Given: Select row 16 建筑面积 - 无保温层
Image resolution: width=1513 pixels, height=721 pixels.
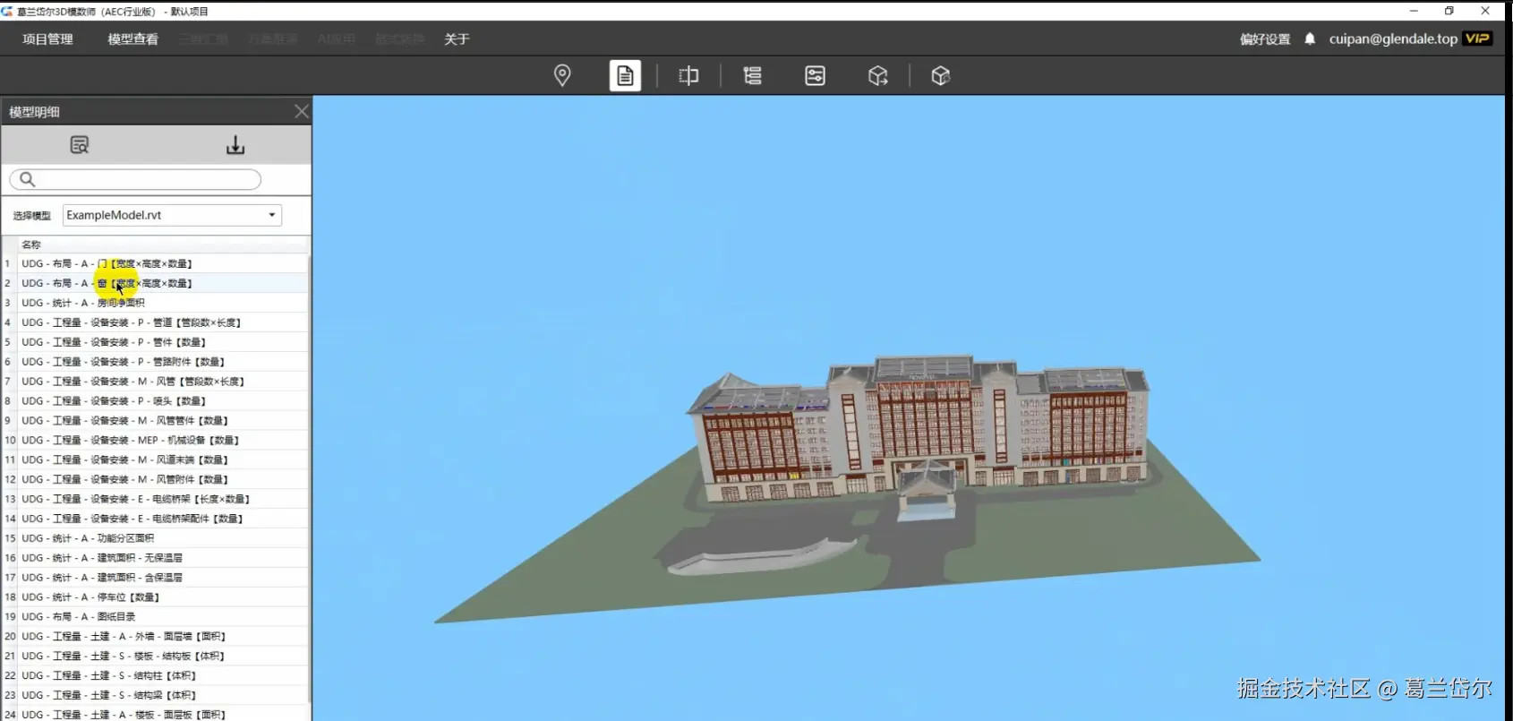Looking at the screenshot, I should pos(155,558).
